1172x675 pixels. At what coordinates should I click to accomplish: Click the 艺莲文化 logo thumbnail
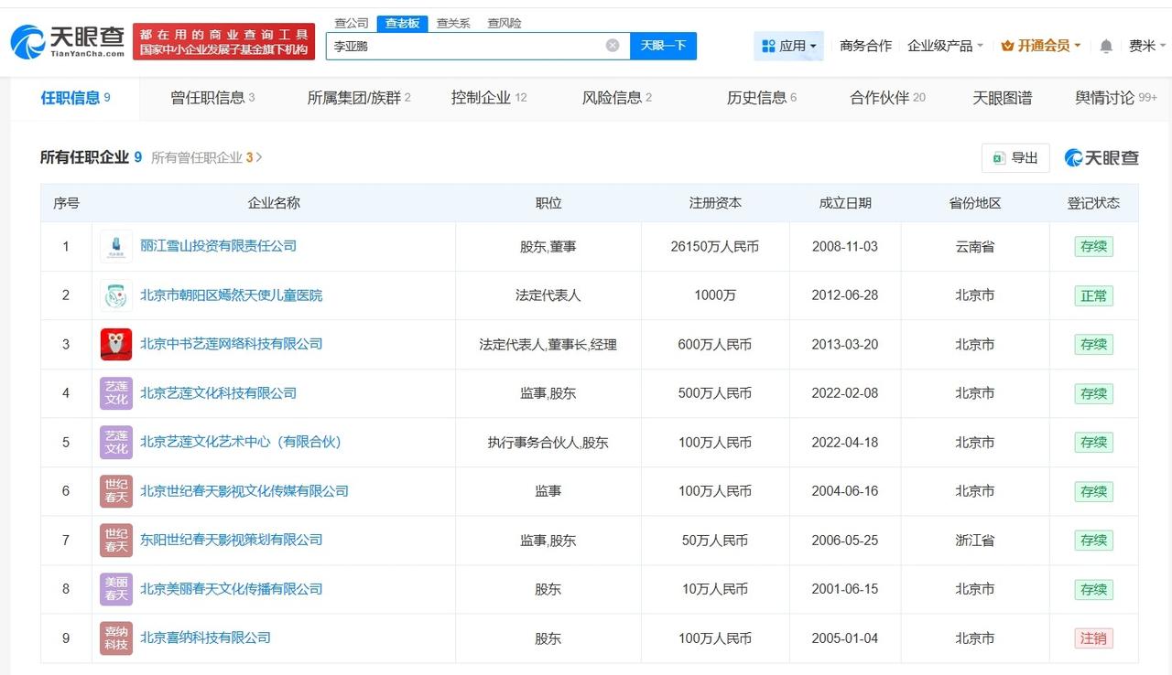[115, 393]
